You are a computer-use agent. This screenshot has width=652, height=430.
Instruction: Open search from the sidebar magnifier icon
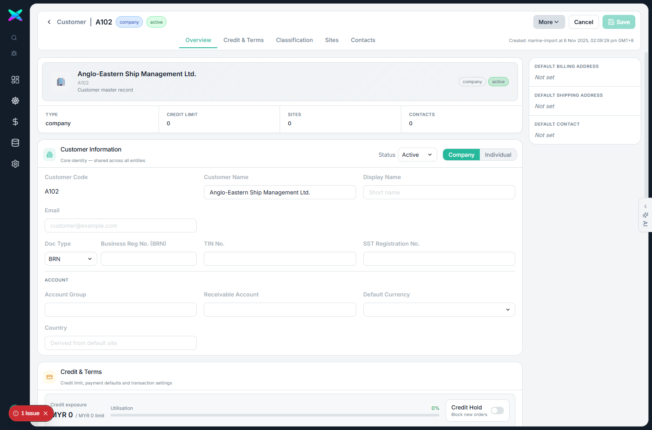click(x=14, y=38)
